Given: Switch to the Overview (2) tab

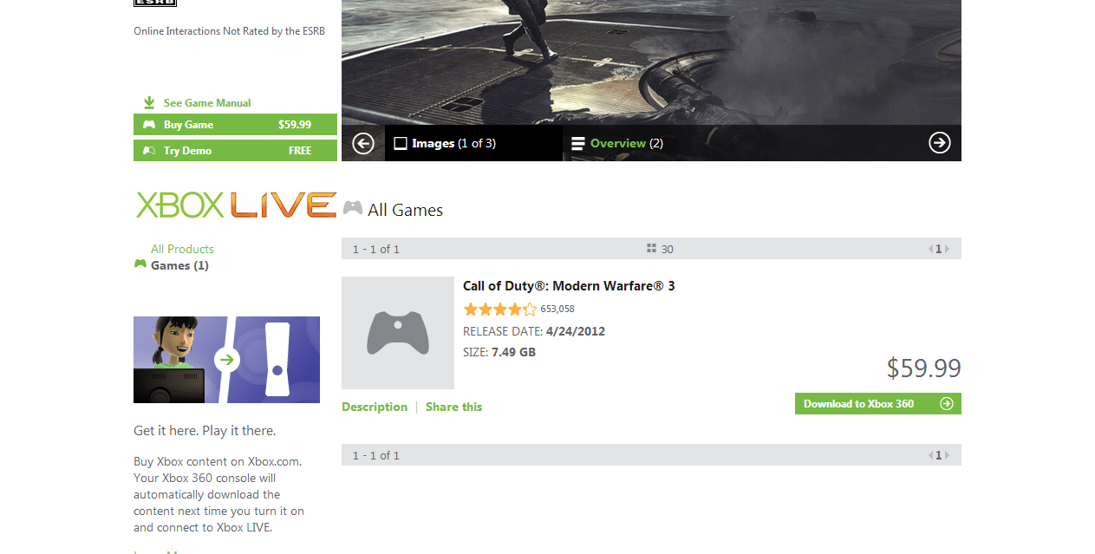Looking at the screenshot, I should [x=617, y=143].
